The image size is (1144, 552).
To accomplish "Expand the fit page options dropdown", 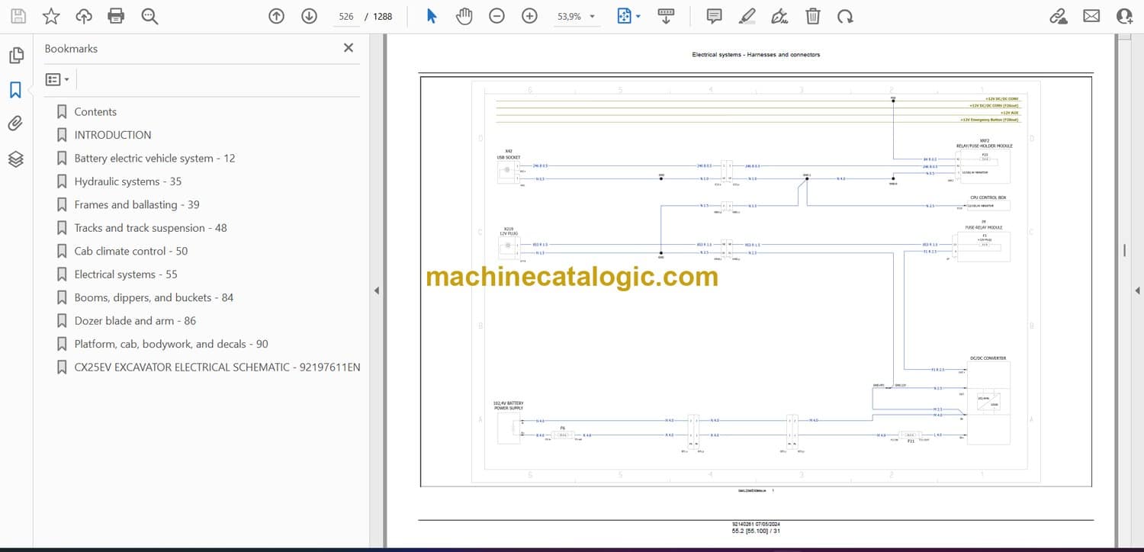I will click(x=638, y=16).
